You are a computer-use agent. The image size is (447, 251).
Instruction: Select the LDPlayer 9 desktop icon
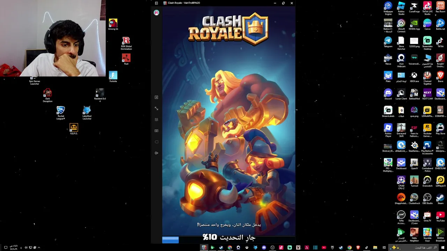pos(440,181)
